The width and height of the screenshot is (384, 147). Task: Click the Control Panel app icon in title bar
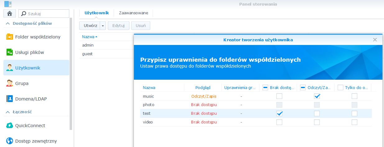[8, 4]
